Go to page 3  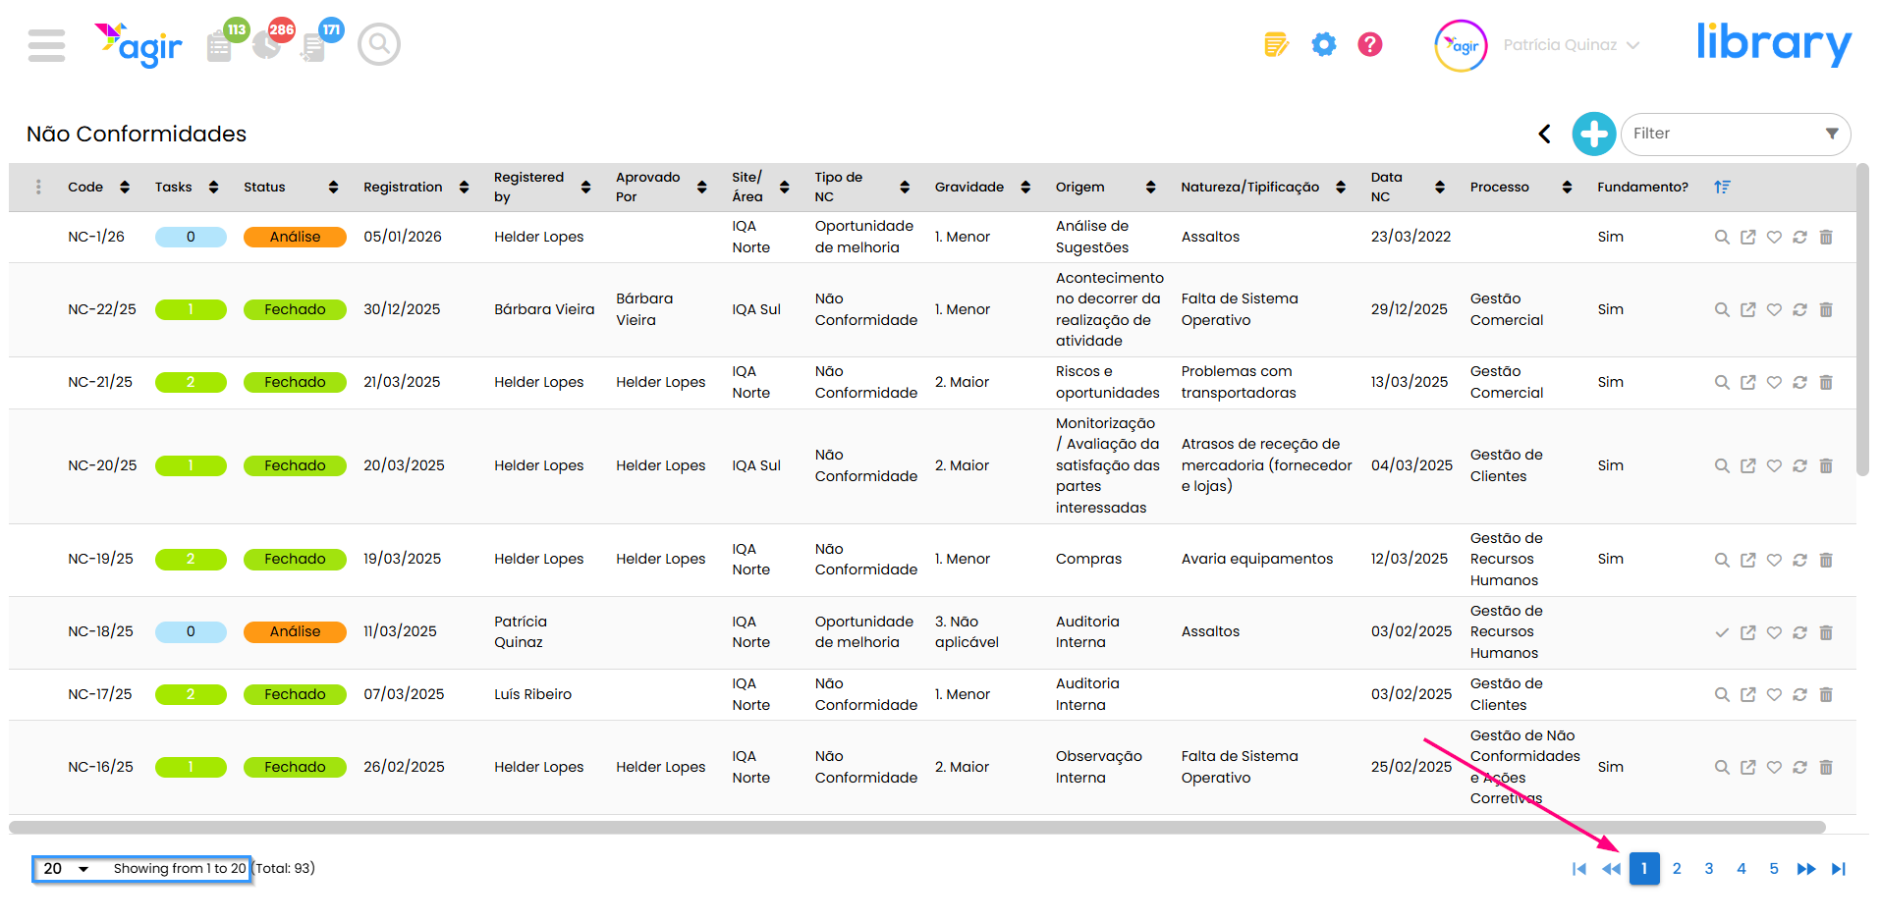(1709, 869)
